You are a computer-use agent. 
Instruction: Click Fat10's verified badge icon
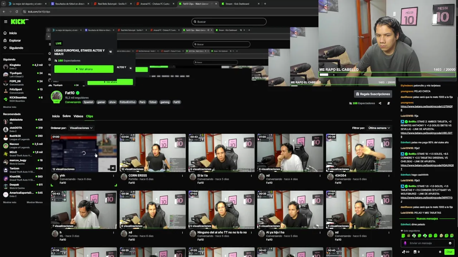point(78,93)
